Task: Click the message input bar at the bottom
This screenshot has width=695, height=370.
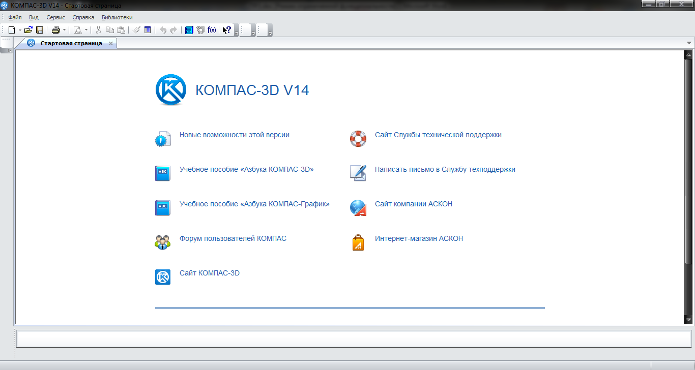Action: point(354,339)
